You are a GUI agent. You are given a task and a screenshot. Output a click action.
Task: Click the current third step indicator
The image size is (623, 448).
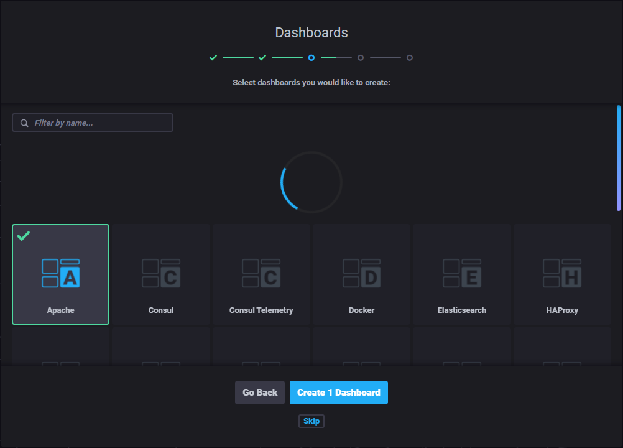coord(311,58)
